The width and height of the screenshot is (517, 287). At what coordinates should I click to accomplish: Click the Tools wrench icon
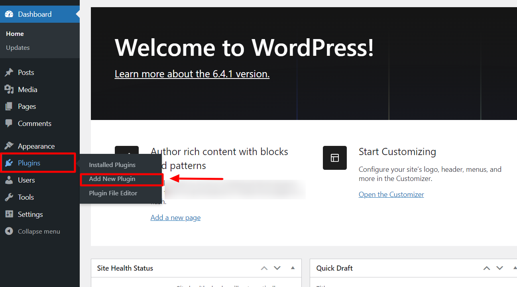tap(9, 197)
